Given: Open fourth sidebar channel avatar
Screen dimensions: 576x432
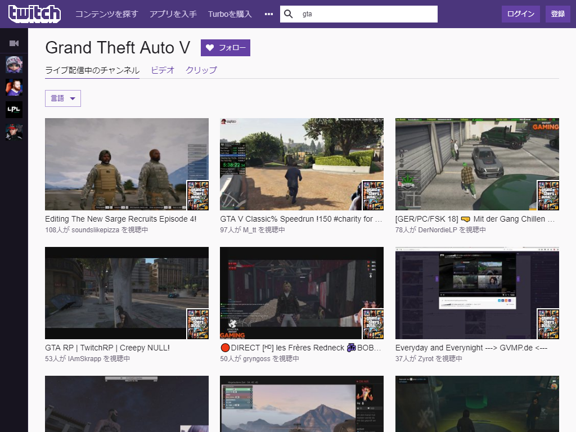Looking at the screenshot, I should point(14,132).
